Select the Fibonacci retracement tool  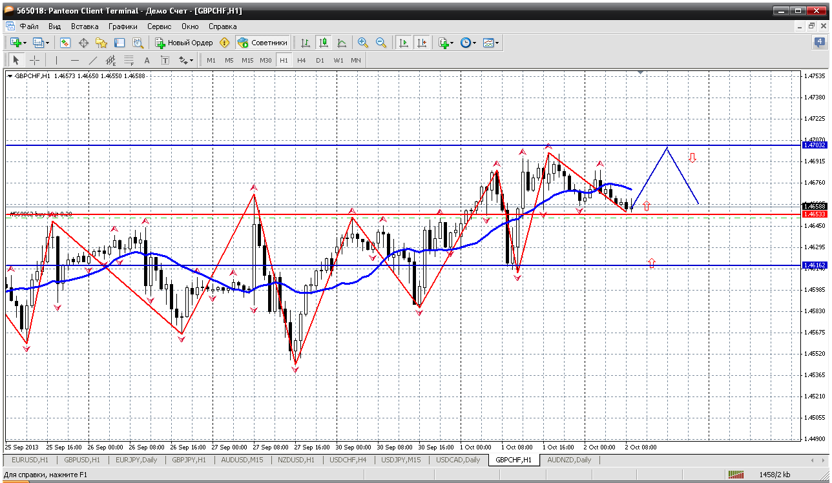click(x=129, y=60)
